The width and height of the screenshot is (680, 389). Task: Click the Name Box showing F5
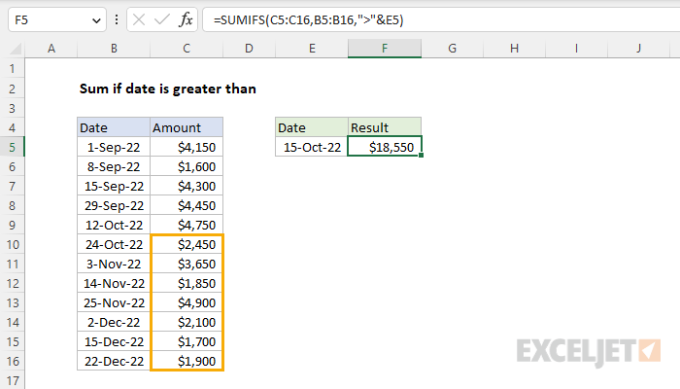pyautogui.click(x=57, y=19)
